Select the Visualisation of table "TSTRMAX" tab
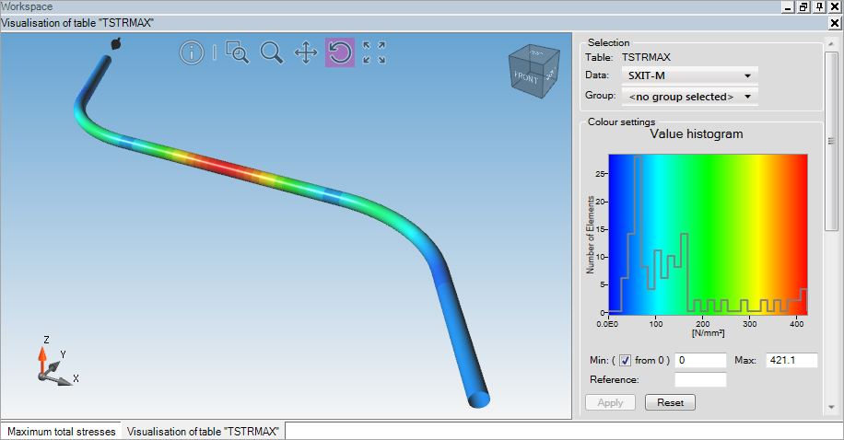Image resolution: width=844 pixels, height=440 pixels. tap(205, 432)
